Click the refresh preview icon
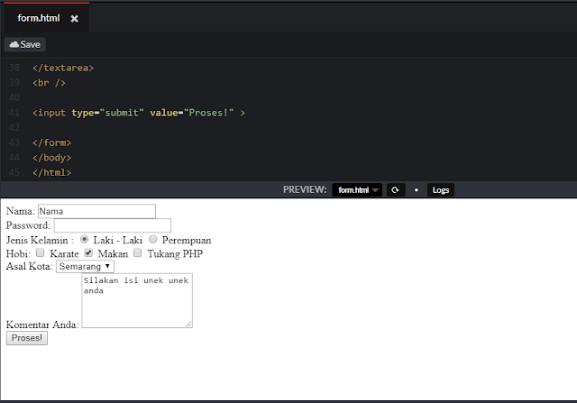 click(396, 190)
